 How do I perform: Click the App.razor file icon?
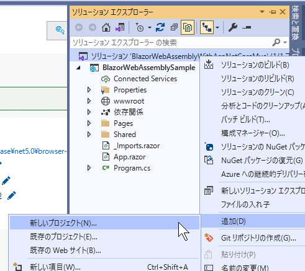click(x=106, y=157)
